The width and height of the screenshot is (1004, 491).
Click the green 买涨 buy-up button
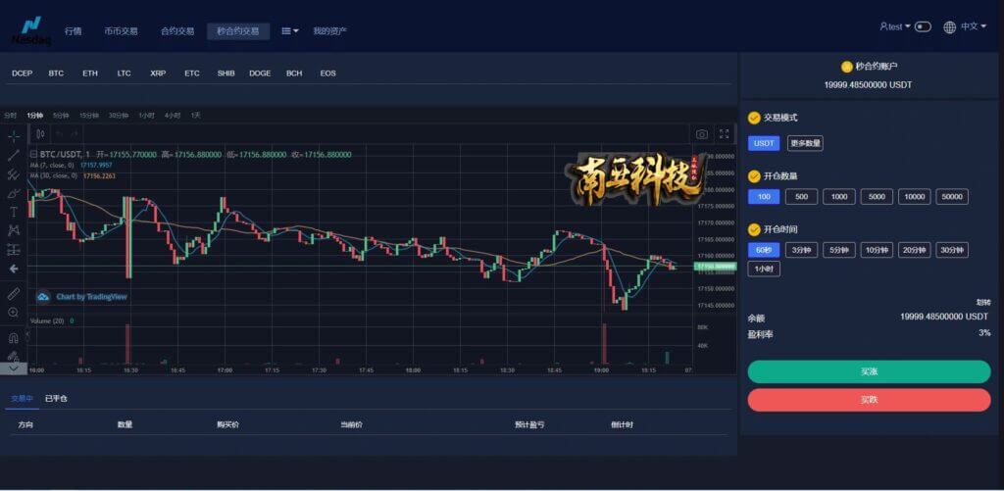[x=869, y=372]
